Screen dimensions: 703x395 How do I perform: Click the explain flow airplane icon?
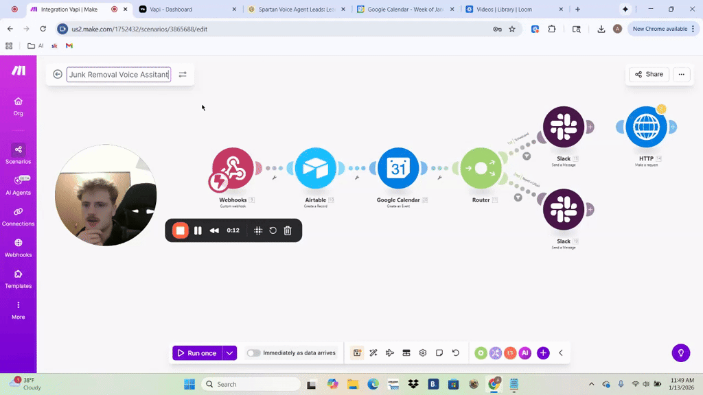coord(390,353)
